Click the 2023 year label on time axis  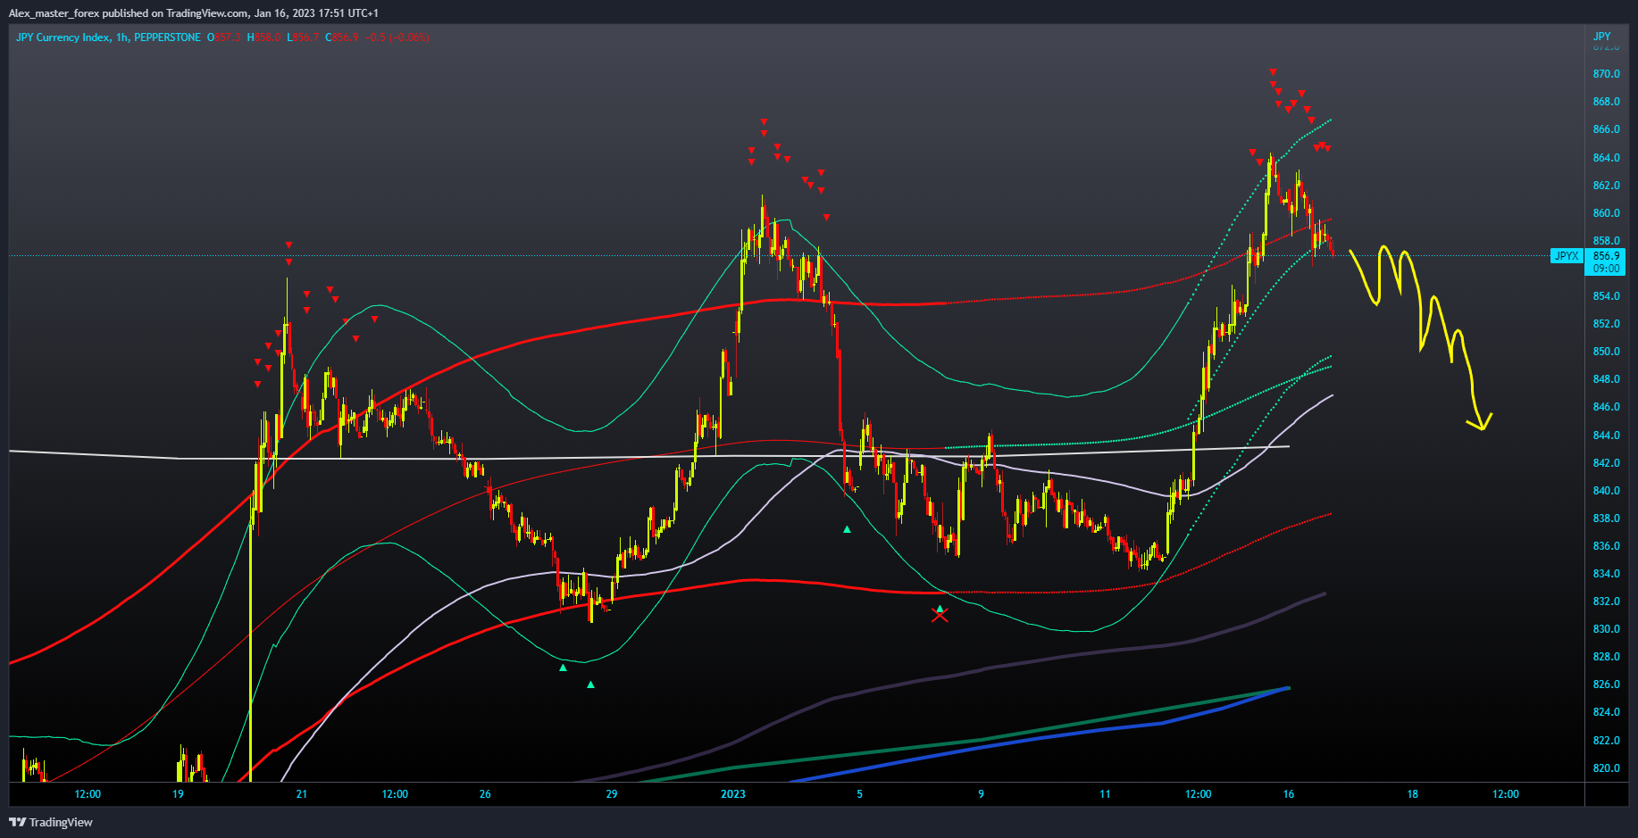pyautogui.click(x=733, y=794)
